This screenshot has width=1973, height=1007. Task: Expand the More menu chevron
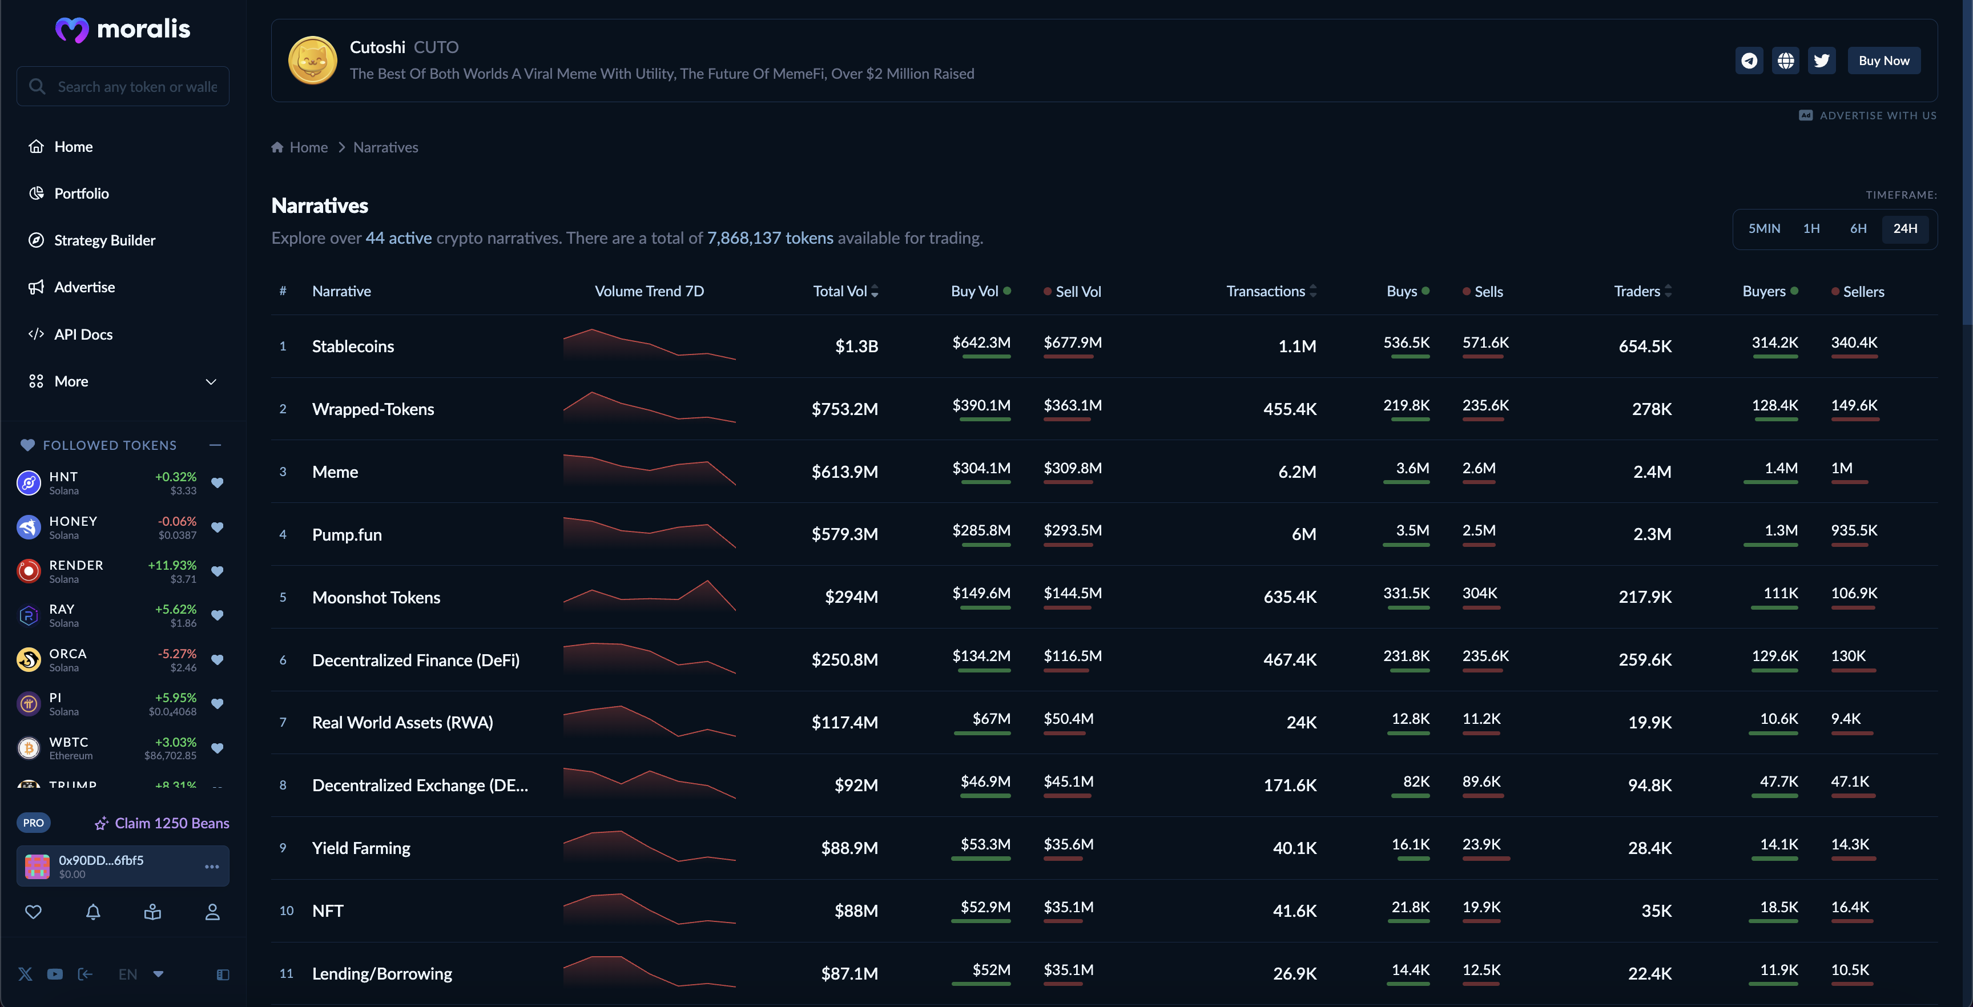211,381
